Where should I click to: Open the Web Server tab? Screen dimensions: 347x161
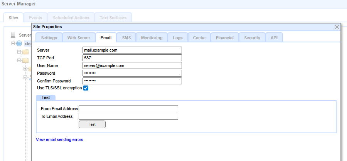coord(79,38)
